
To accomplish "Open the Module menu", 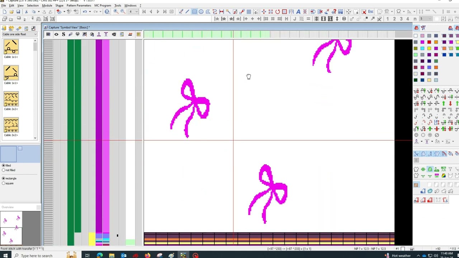I will [47, 5].
